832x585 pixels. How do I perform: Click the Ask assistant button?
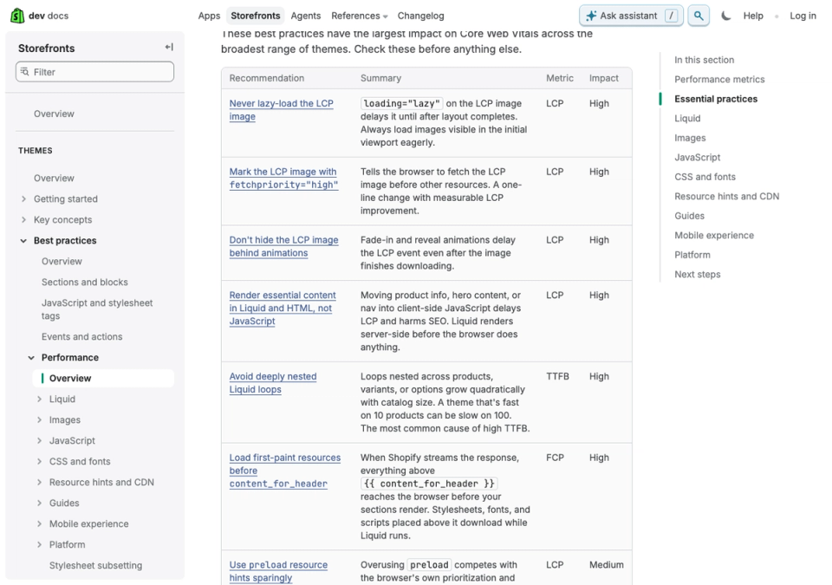pyautogui.click(x=631, y=16)
